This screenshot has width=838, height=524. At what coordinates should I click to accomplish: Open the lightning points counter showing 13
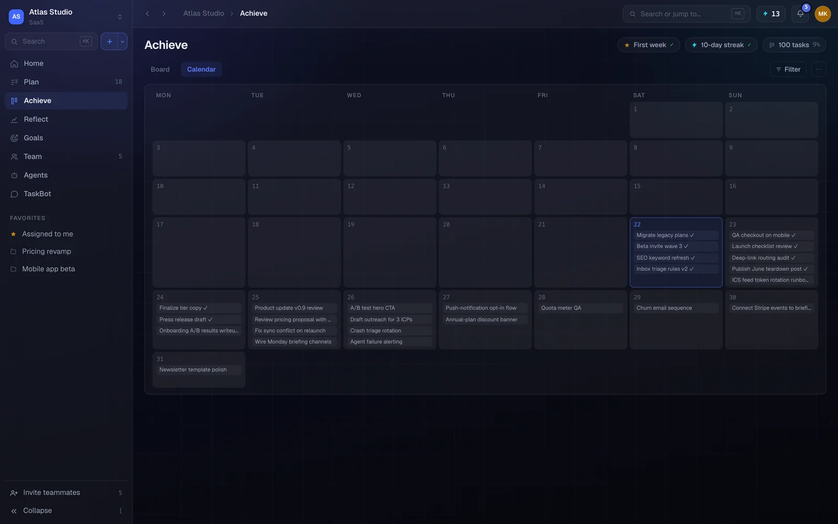771,14
